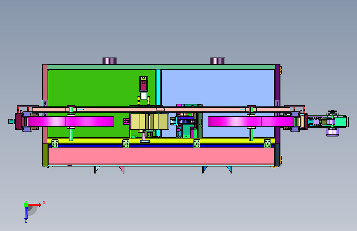The image size is (357, 231).
Task: Click the blue Z axis arrow on the triad
Action: [x=26, y=213]
